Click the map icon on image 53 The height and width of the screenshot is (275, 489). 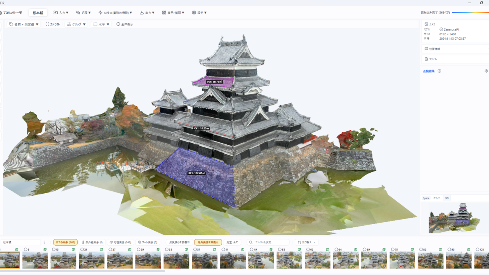[300, 249]
